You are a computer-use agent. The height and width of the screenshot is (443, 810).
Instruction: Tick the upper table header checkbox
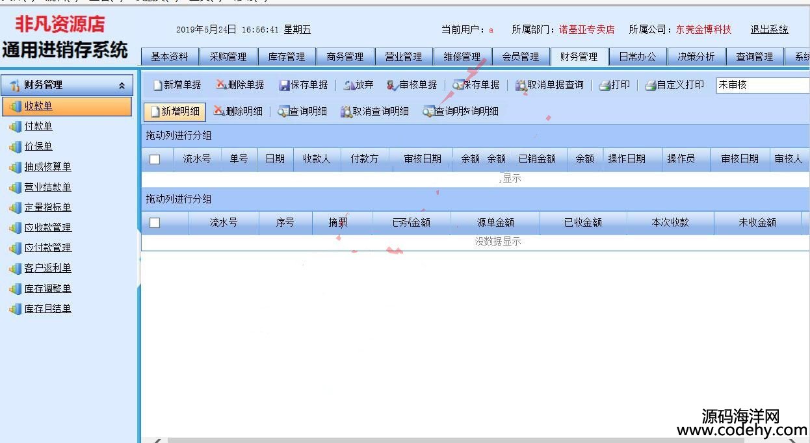click(155, 158)
